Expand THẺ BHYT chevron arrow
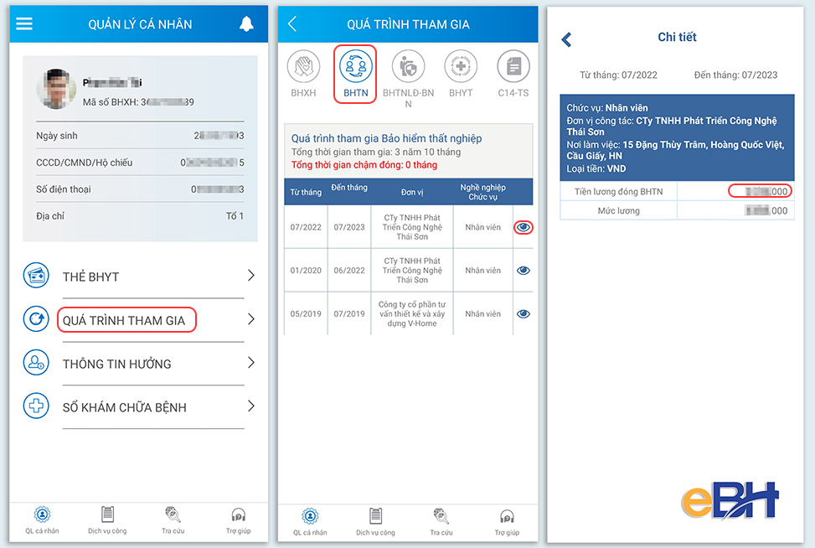815x548 pixels. pos(250,276)
